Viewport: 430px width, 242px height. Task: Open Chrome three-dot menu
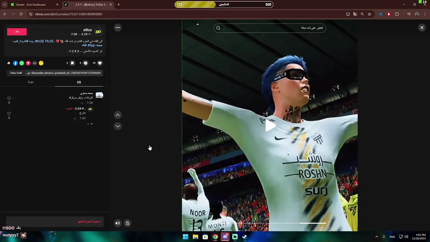click(425, 14)
